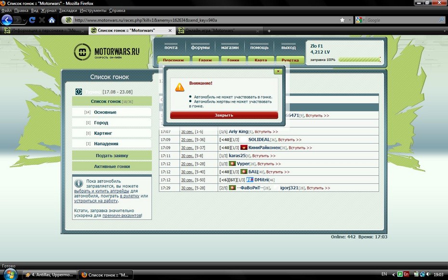Click the Подать заявку button
448x280 pixels.
pos(112,156)
